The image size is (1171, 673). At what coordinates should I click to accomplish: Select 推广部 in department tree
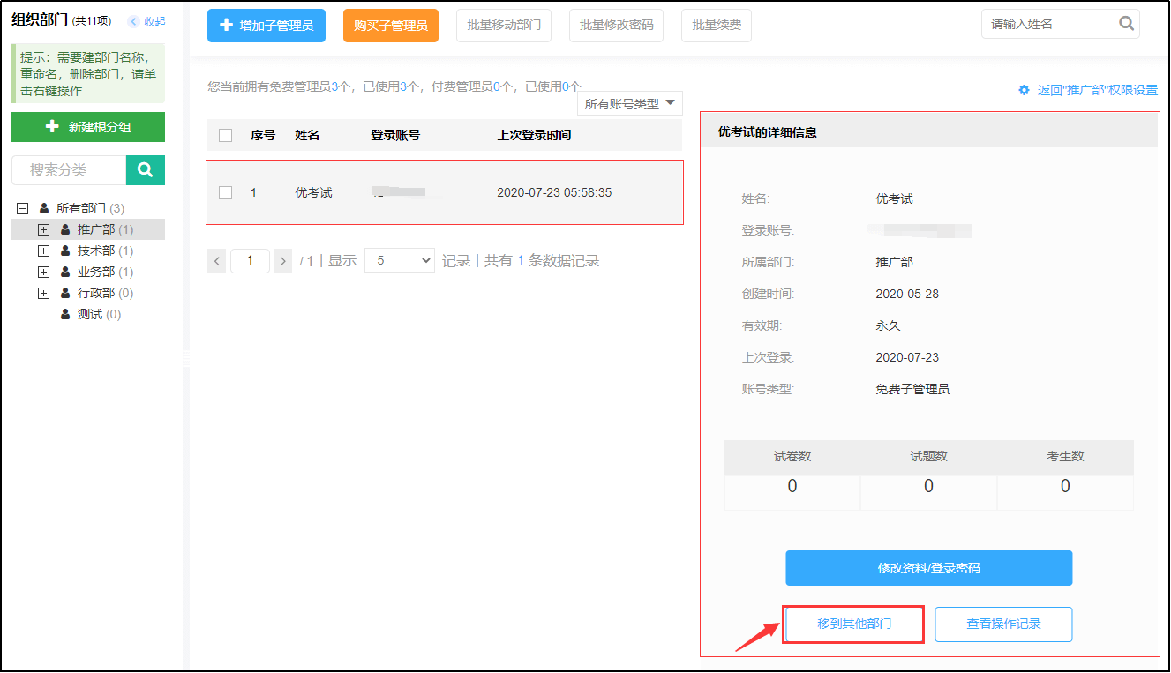(96, 229)
